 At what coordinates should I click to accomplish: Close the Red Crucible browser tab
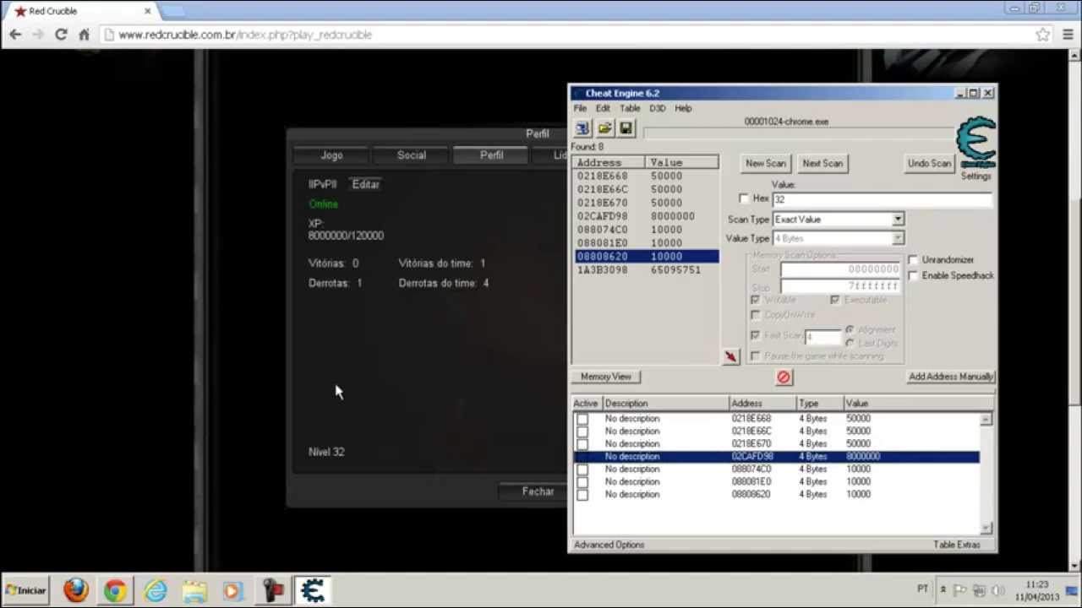[148, 11]
